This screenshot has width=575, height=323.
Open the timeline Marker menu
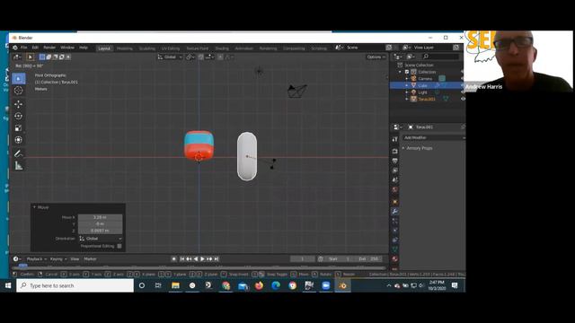(90, 259)
